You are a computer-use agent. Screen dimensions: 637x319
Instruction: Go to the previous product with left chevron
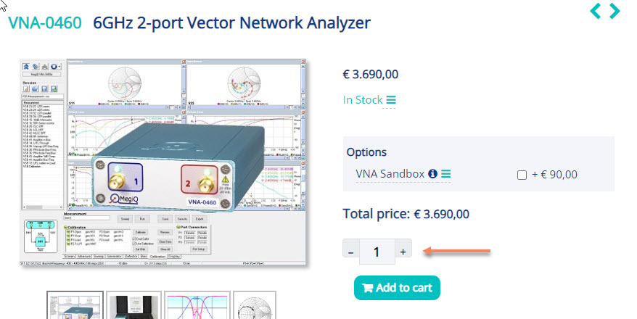(x=596, y=11)
